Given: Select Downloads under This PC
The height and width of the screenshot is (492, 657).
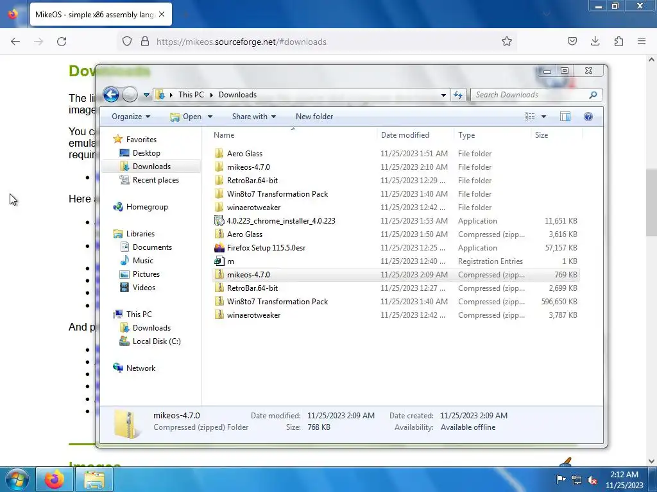Looking at the screenshot, I should click(151, 328).
